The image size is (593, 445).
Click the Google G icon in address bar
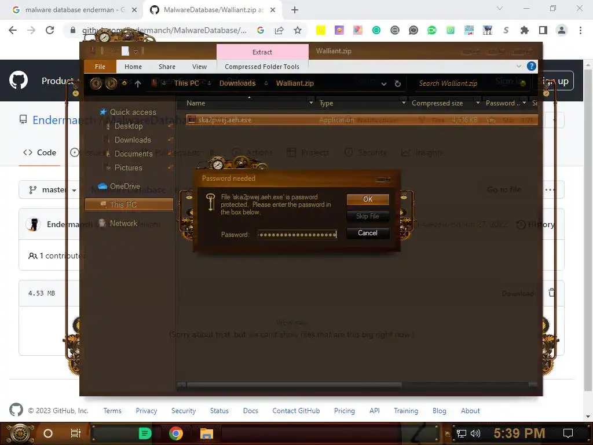[261, 30]
